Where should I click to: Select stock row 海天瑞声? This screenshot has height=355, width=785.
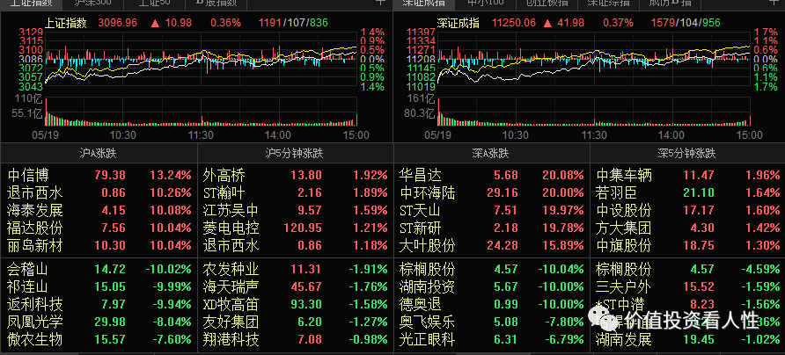(x=295, y=287)
